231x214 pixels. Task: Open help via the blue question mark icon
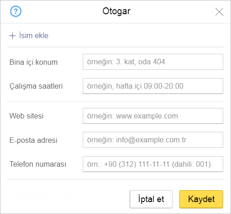(16, 11)
